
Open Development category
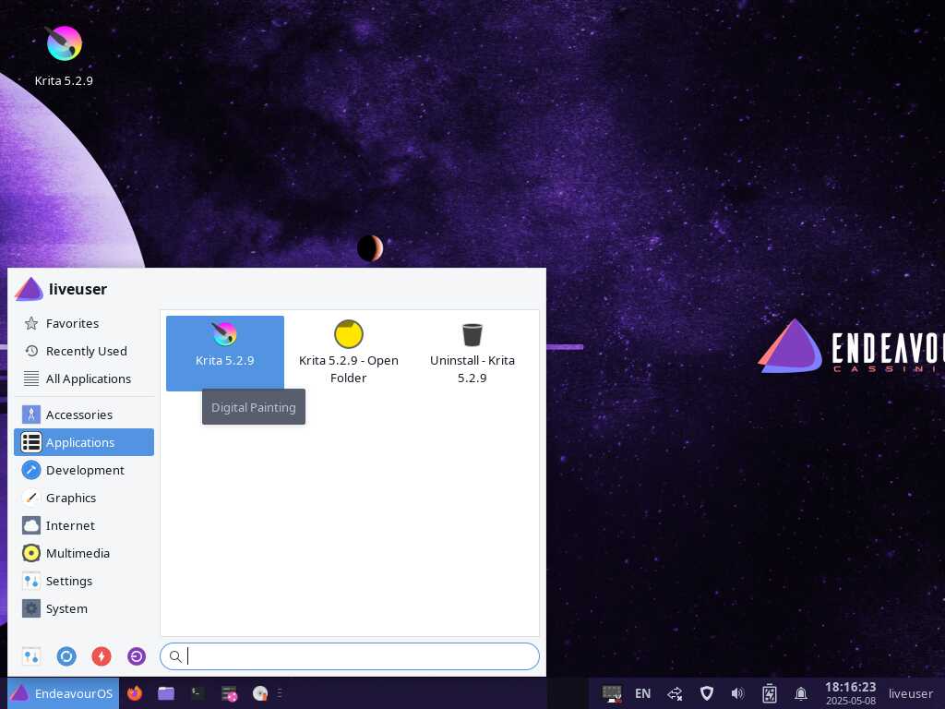[x=84, y=470]
